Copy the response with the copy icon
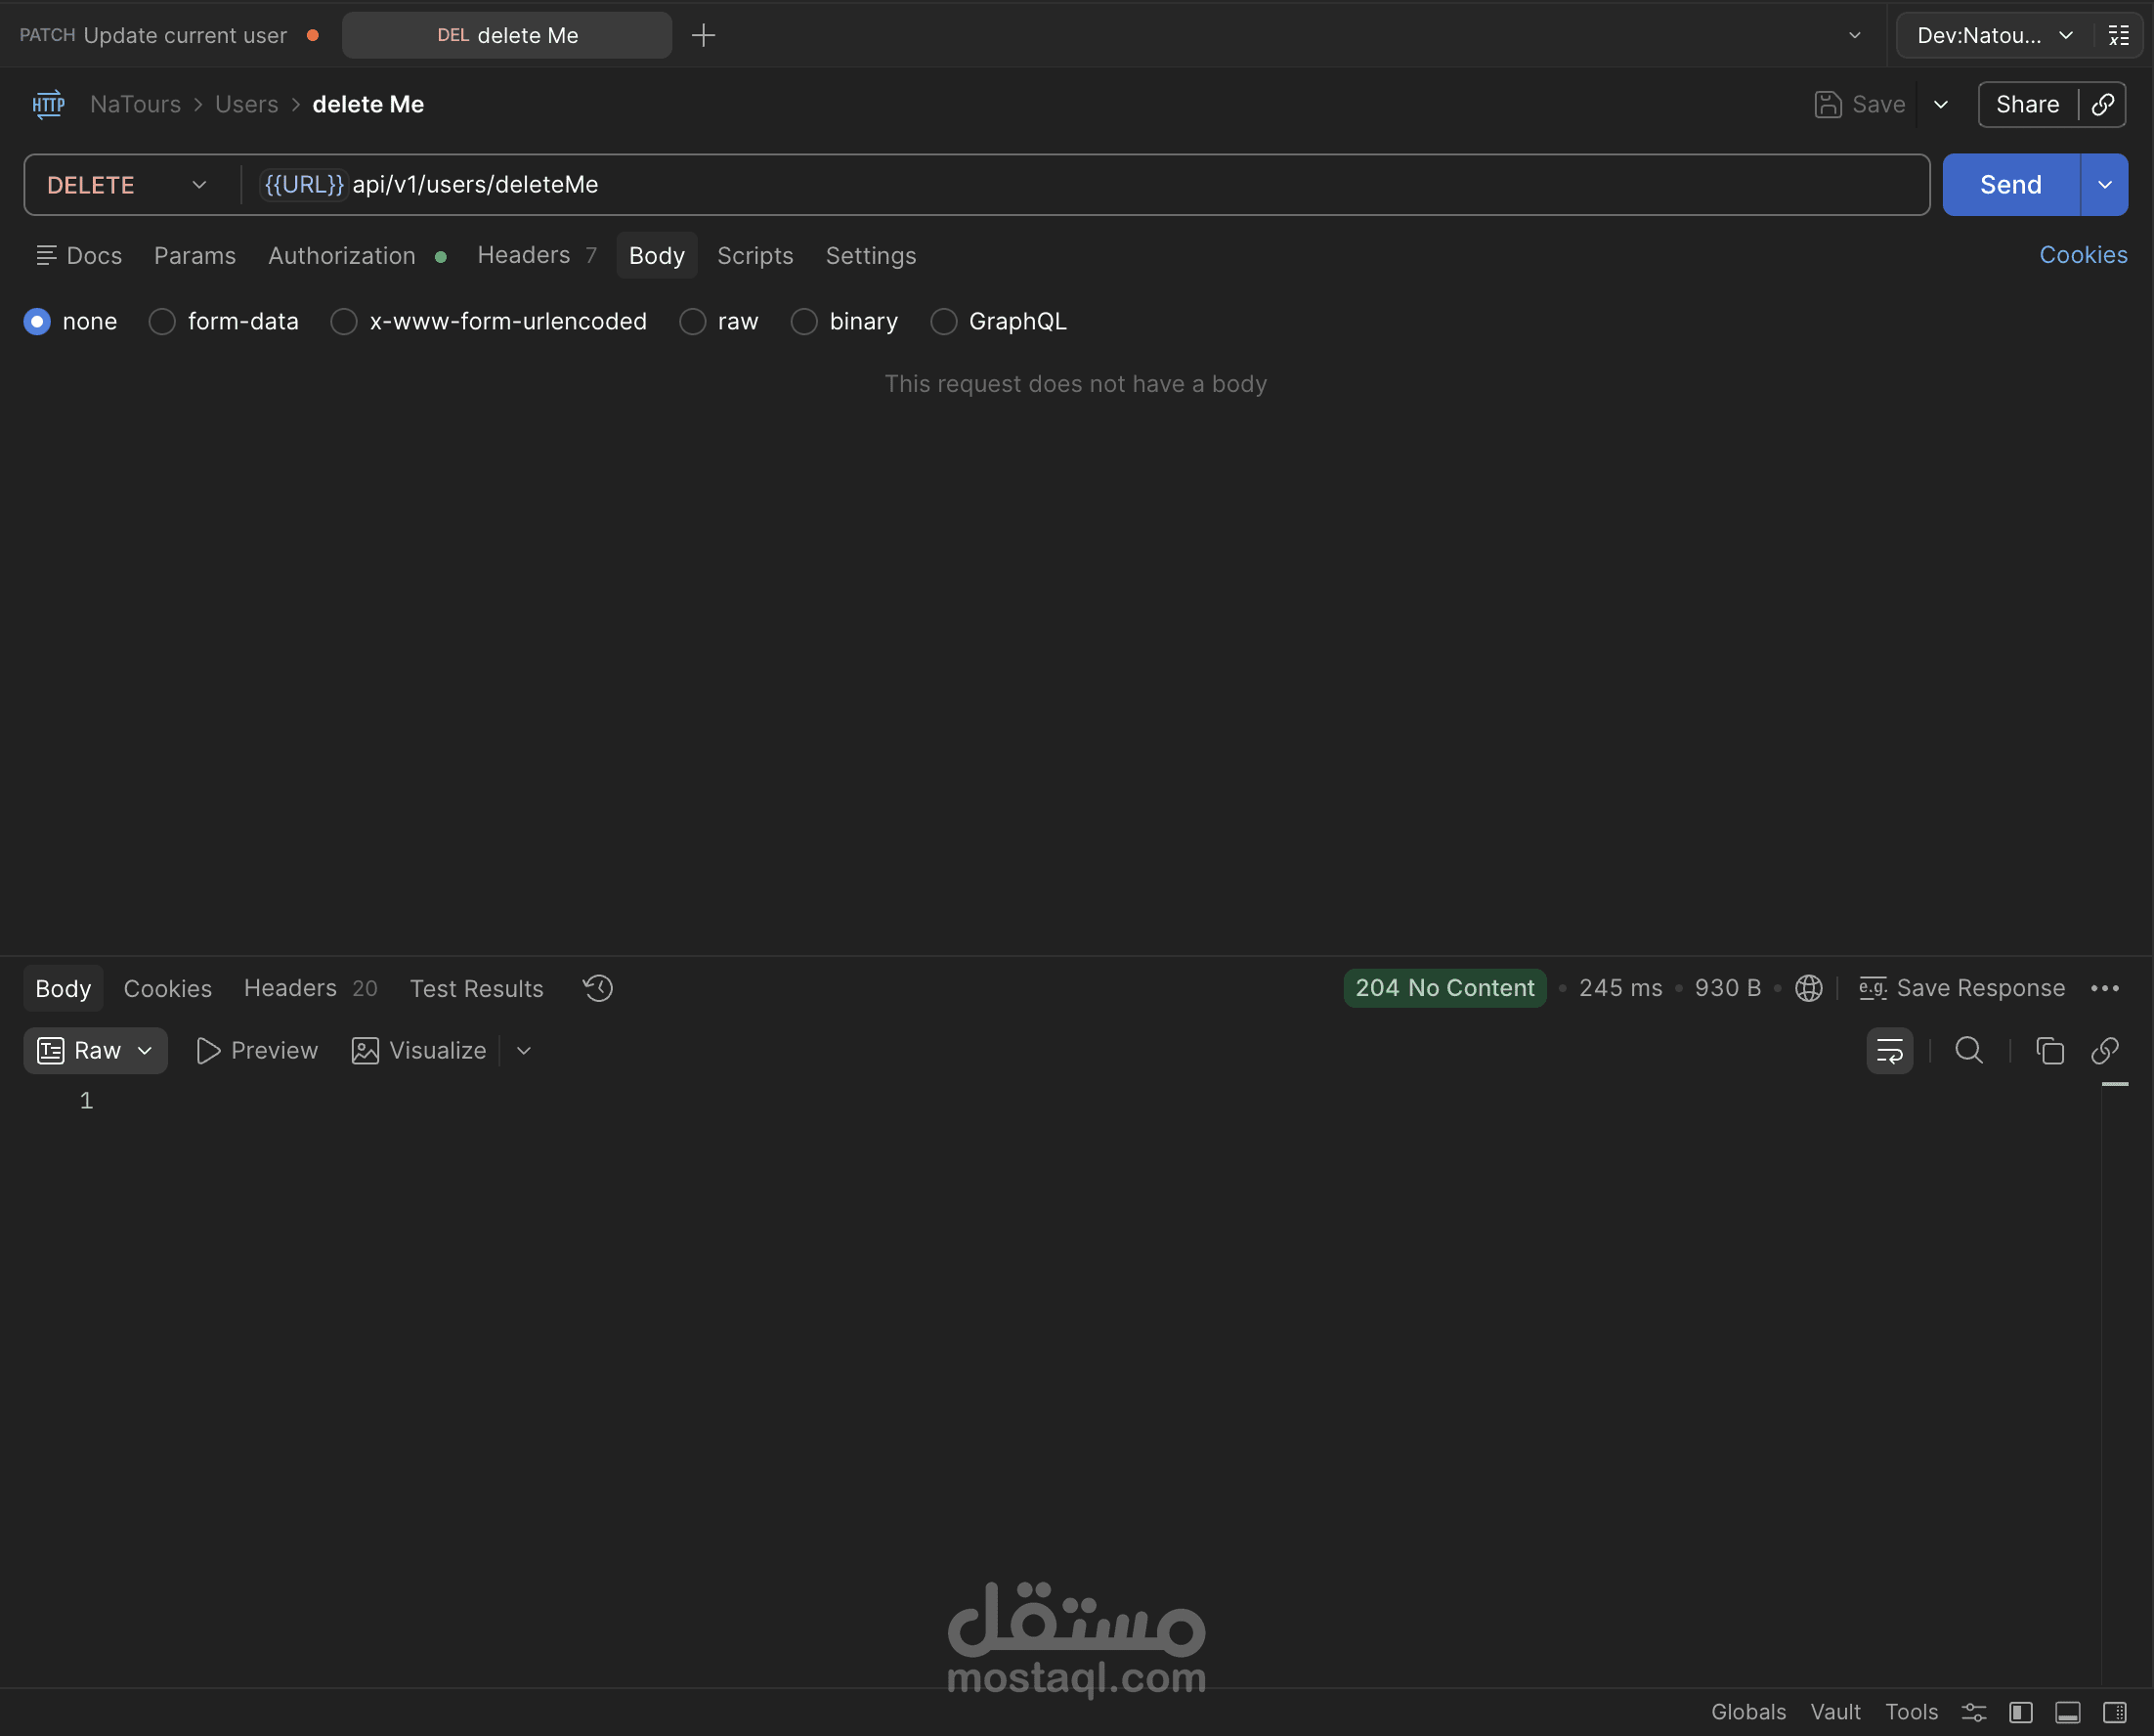 [x=2049, y=1050]
